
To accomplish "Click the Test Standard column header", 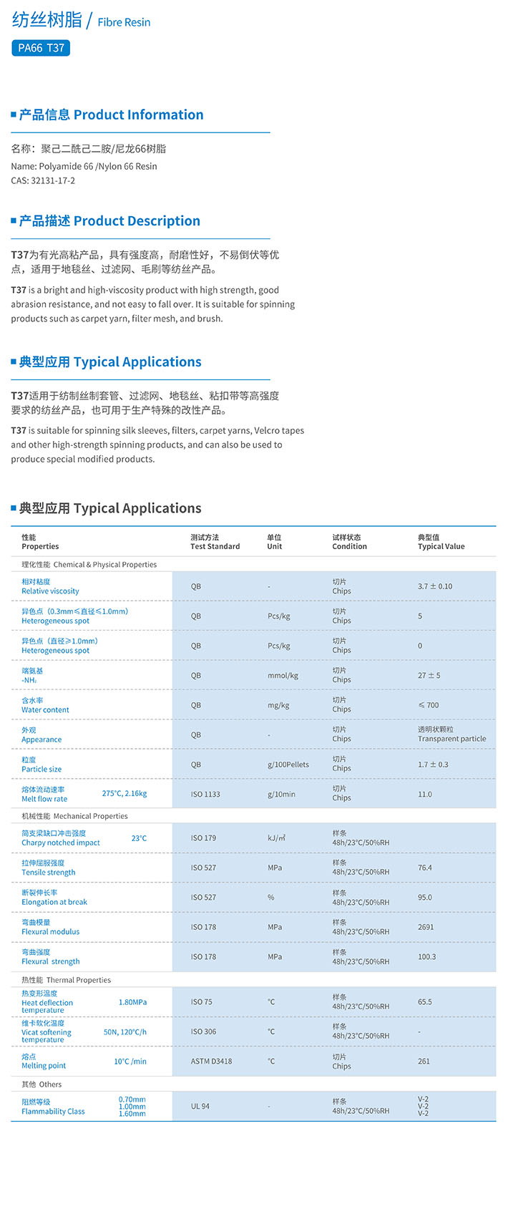I will [x=215, y=542].
